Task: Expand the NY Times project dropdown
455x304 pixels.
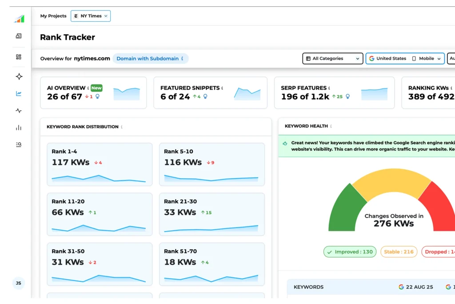Action: [x=91, y=16]
